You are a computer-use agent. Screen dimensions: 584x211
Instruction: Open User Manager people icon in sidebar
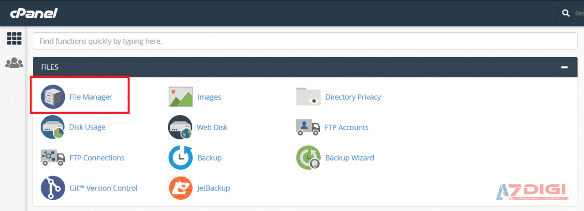tap(14, 63)
